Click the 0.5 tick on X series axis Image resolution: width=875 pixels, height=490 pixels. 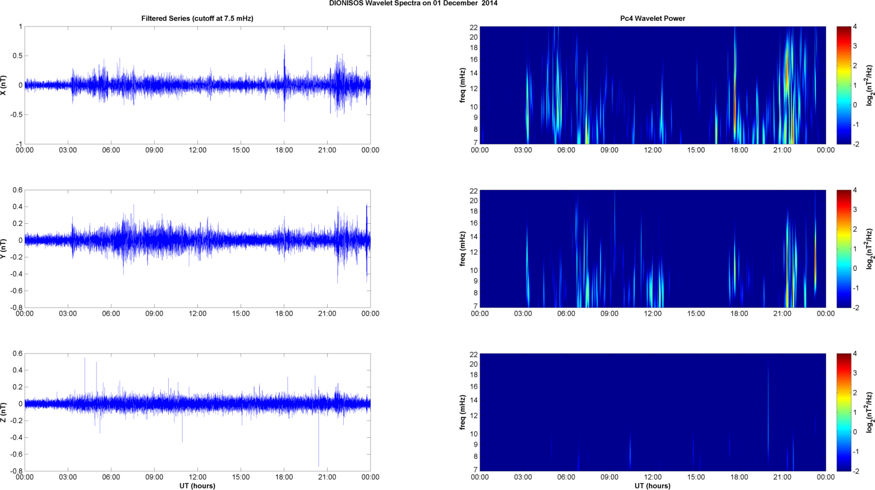(18, 56)
